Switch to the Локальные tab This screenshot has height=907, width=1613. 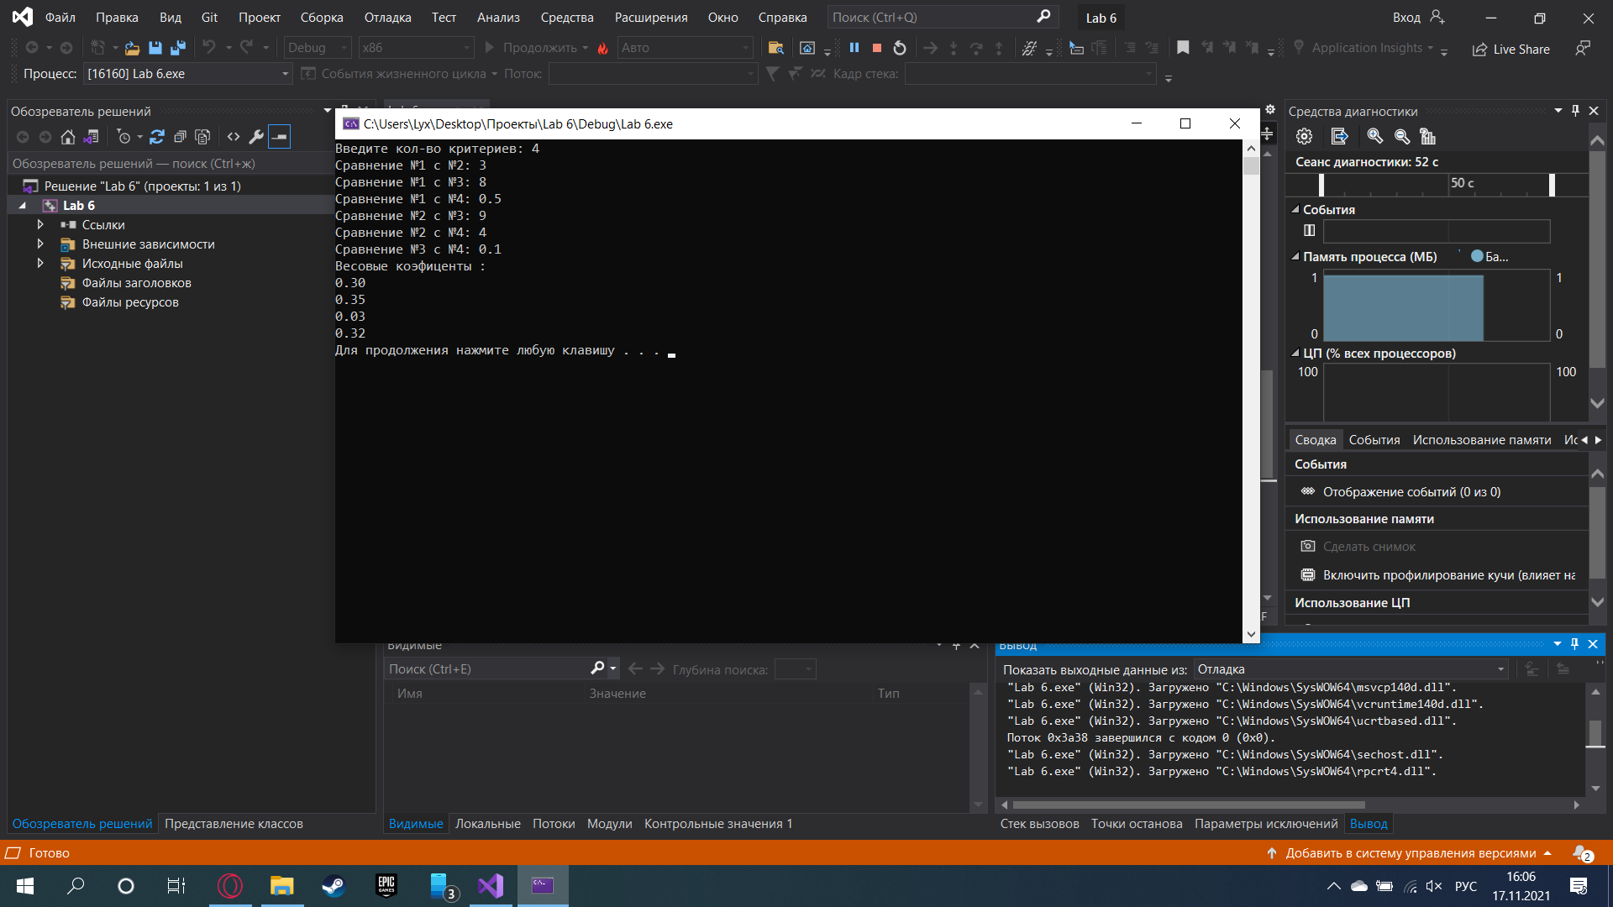pos(487,824)
